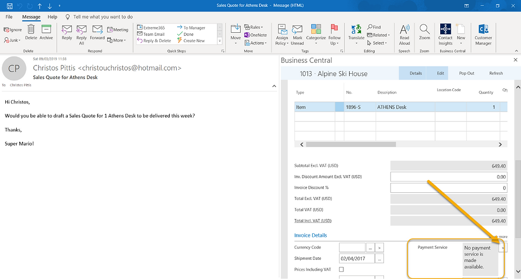Open Business Central Contact Insights

(445, 34)
